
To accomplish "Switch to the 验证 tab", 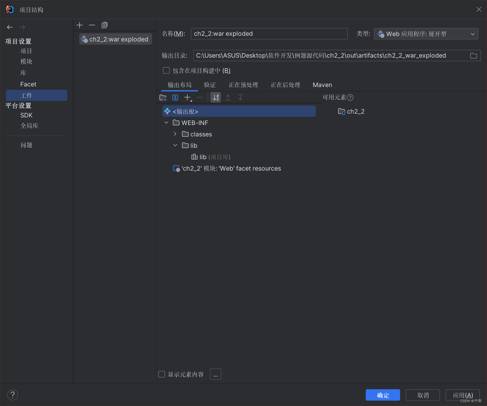I will click(210, 85).
